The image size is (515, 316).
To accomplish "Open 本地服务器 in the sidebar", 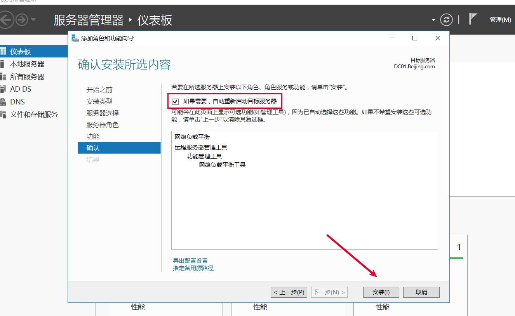I will [x=27, y=64].
